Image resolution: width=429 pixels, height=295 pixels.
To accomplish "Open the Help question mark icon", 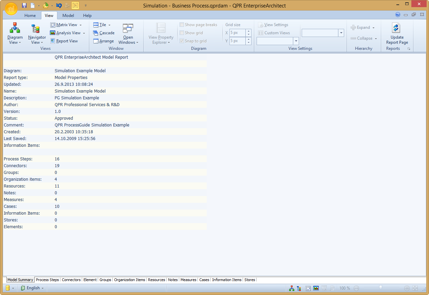I will pyautogui.click(x=398, y=15).
